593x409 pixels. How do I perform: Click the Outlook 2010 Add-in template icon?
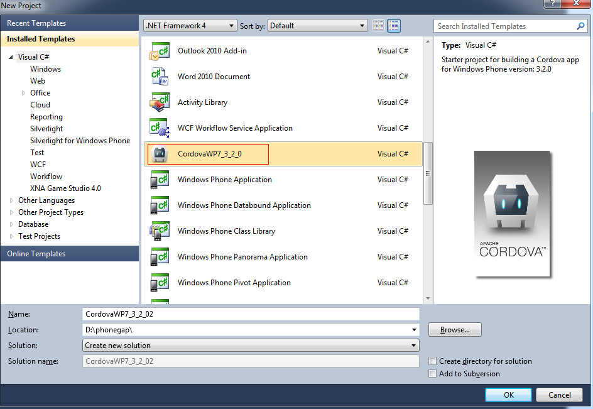click(x=159, y=51)
